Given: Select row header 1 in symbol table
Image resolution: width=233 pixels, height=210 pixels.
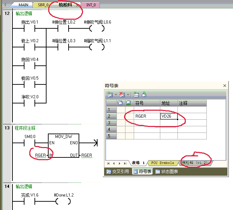Looking at the screenshot, I should pyautogui.click(x=111, y=110).
